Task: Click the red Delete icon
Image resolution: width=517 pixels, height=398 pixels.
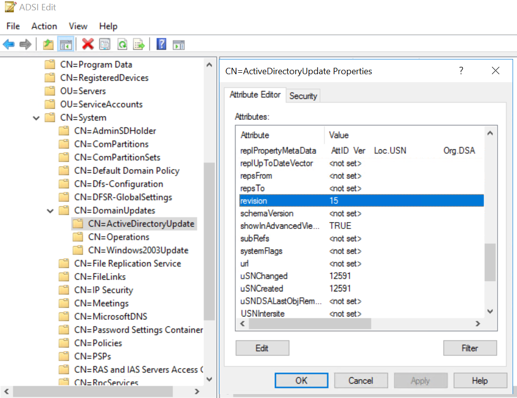Action: coord(88,45)
